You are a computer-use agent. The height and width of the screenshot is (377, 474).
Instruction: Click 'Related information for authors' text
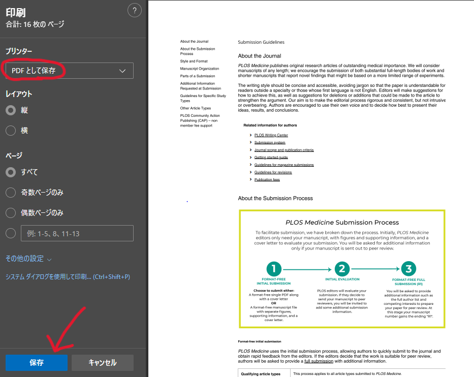[x=270, y=125]
